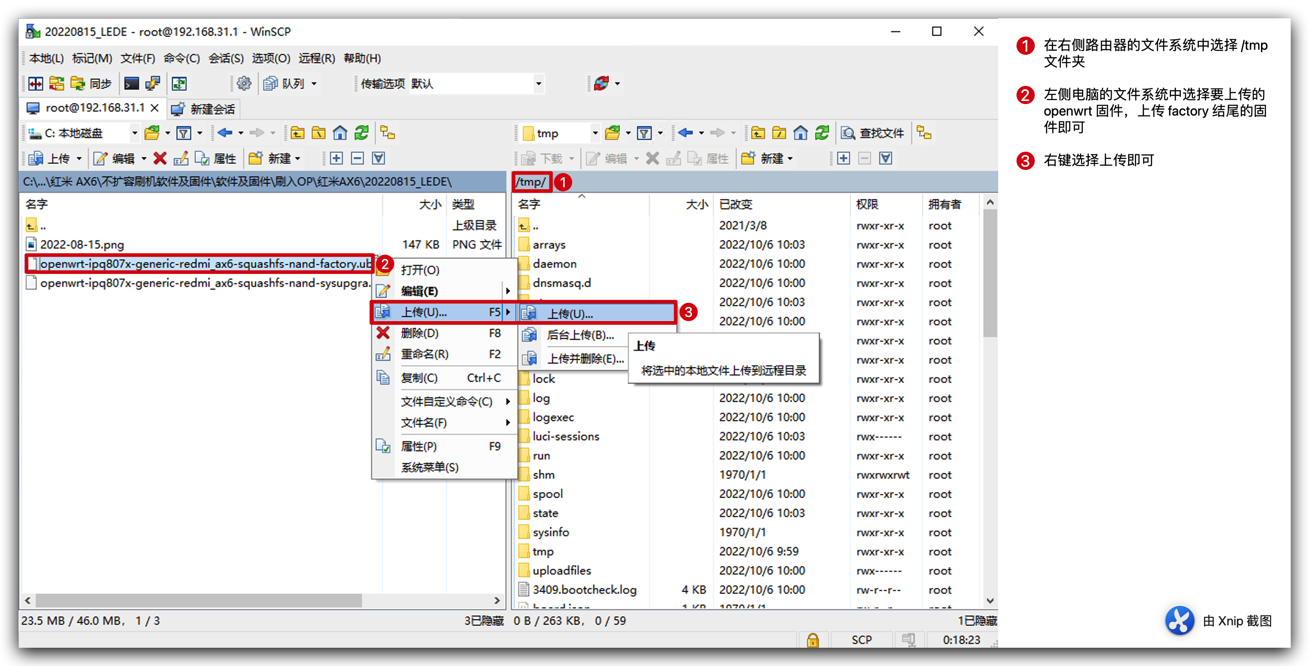Choose 上传(U)... in the submenu
This screenshot has width=1309, height=666.
(597, 313)
